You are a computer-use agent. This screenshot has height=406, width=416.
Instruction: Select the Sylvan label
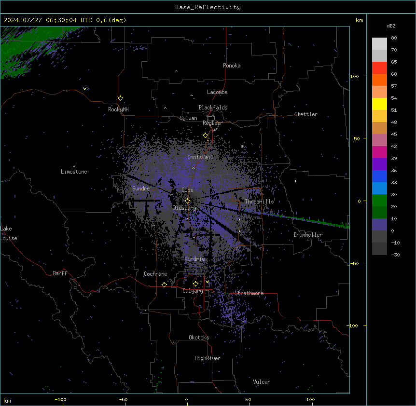[x=188, y=118]
